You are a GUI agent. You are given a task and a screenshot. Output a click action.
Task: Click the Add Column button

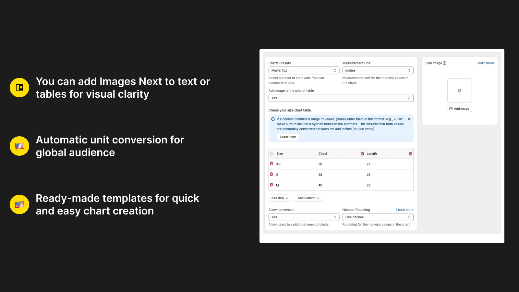click(308, 198)
